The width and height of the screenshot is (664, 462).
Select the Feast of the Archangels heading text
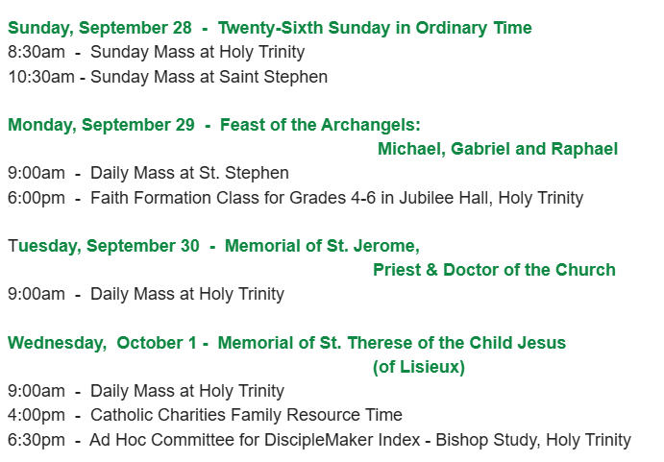coord(320,125)
